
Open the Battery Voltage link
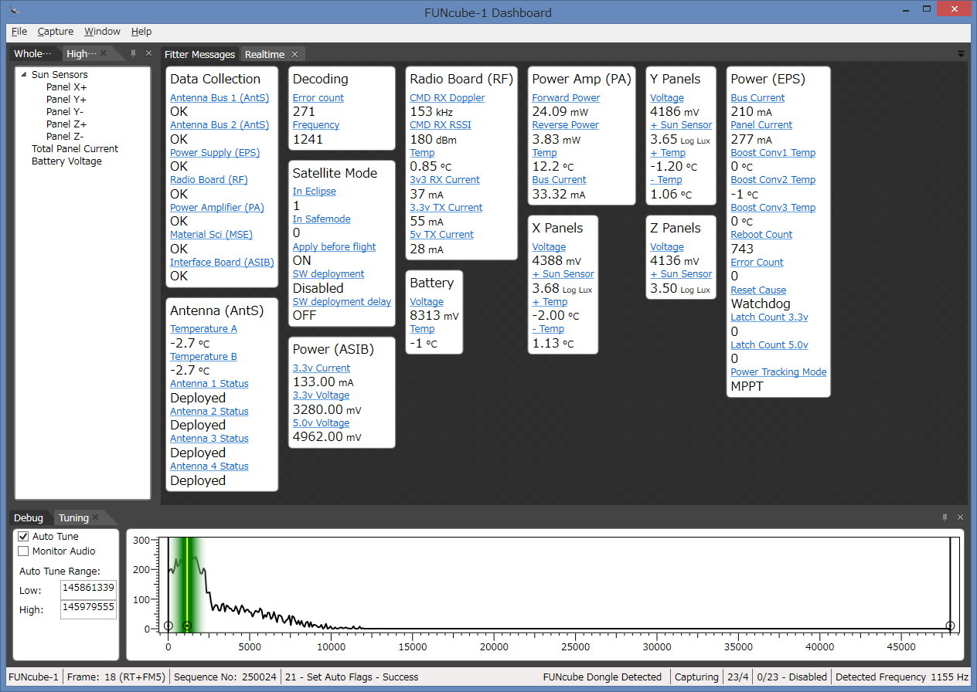427,302
